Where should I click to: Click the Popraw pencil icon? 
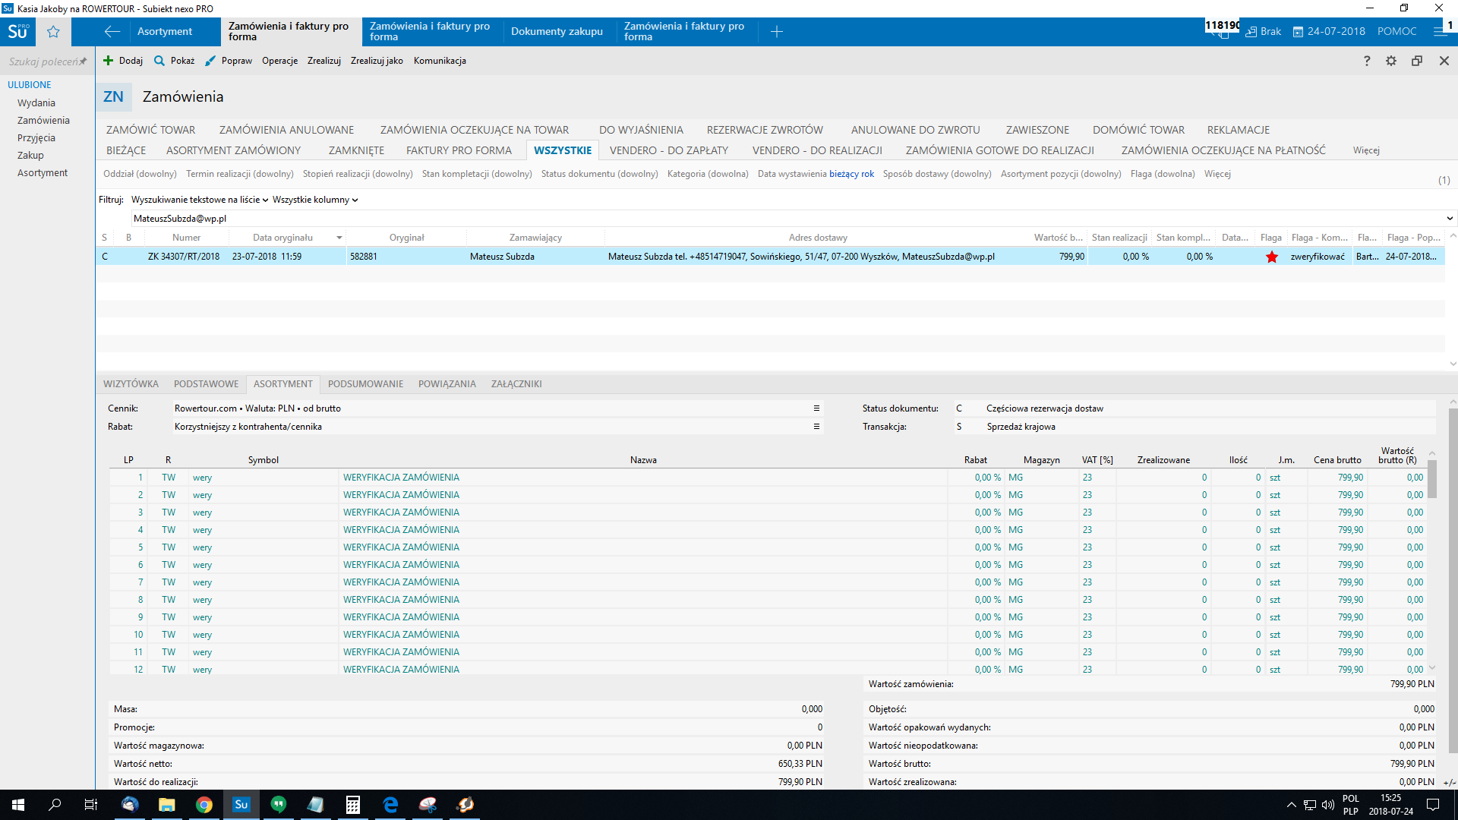(x=210, y=61)
